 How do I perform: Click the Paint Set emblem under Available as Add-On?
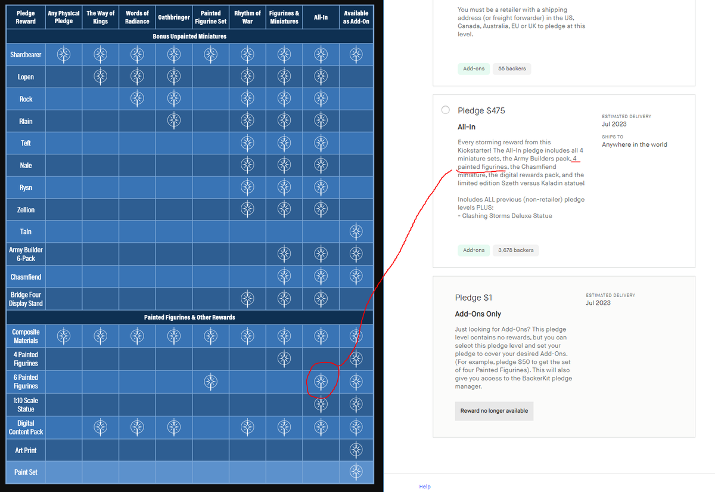click(x=356, y=472)
